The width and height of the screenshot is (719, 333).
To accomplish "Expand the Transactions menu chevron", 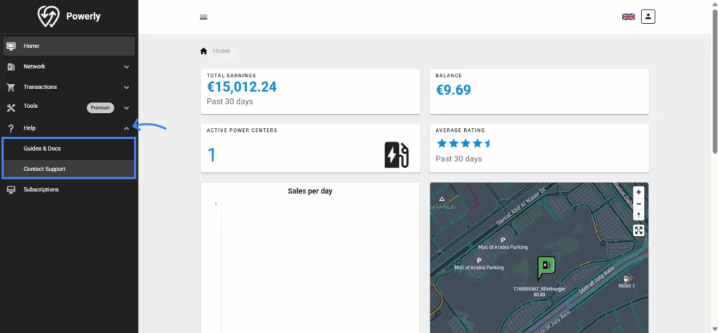I will [126, 88].
